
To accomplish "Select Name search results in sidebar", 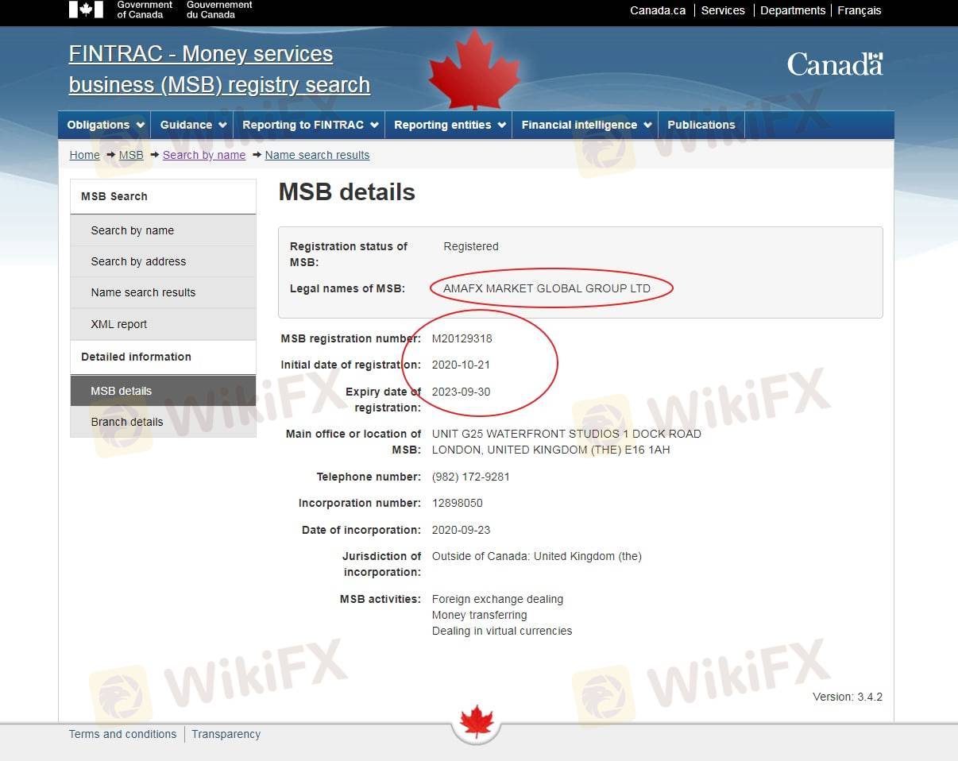I will [x=163, y=292].
